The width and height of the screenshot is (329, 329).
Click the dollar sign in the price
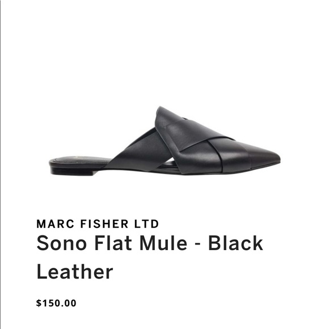(x=39, y=303)
